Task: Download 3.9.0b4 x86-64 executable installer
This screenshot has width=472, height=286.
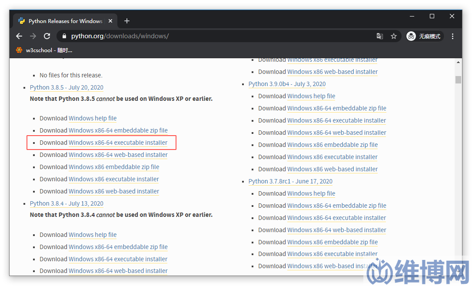Action: click(336, 120)
